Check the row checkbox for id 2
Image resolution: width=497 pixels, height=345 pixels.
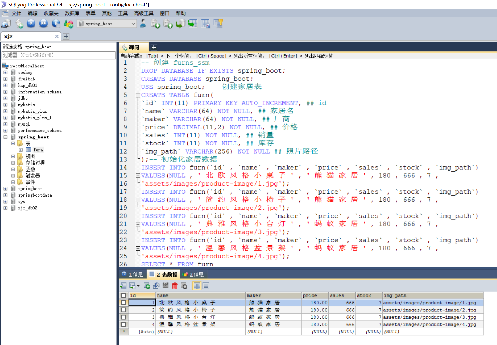124,310
